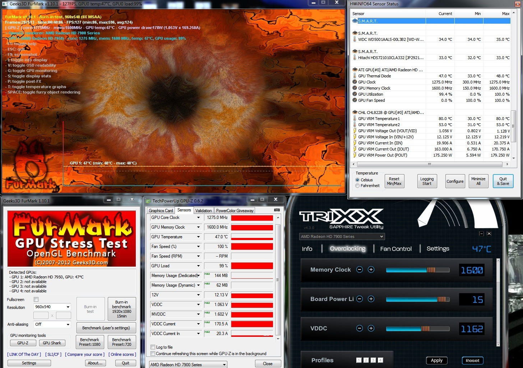Click thermometer icon for GPU VRM Temperature1
This screenshot has width=523, height=368.
(x=355, y=119)
